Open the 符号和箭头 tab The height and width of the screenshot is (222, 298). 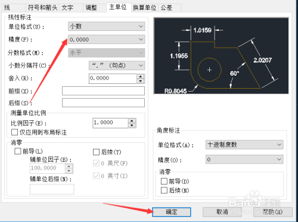click(42, 8)
